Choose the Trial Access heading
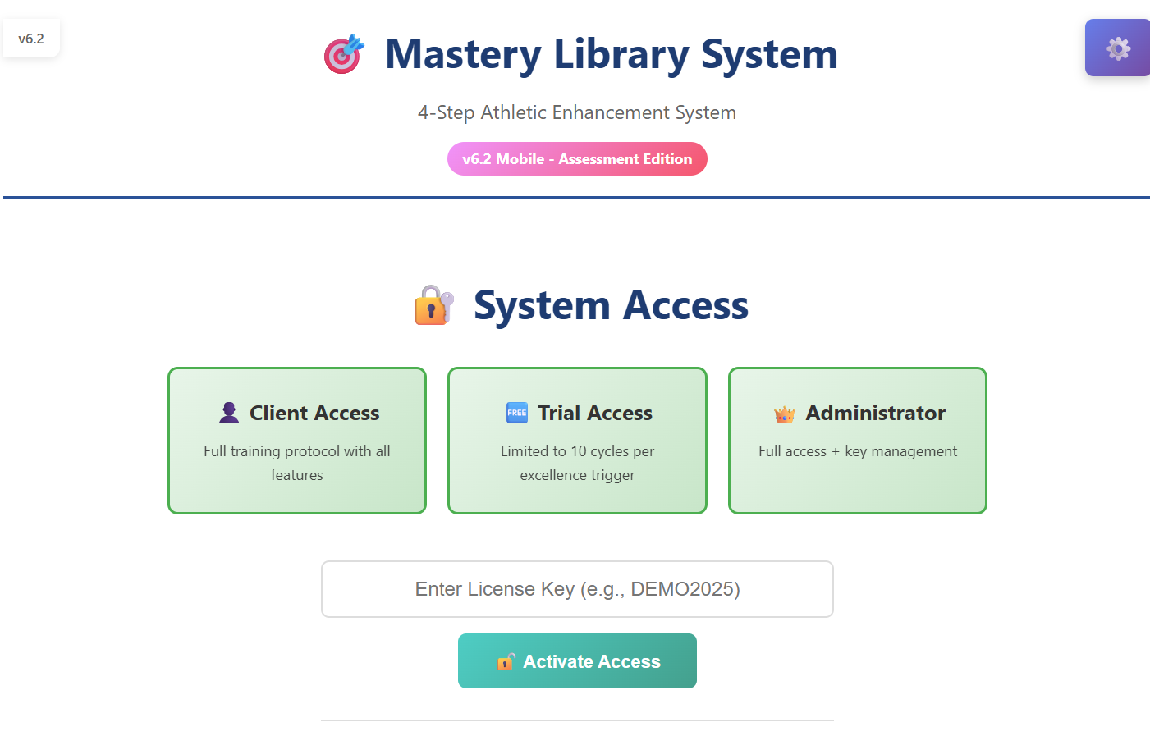The width and height of the screenshot is (1150, 736). (x=595, y=413)
